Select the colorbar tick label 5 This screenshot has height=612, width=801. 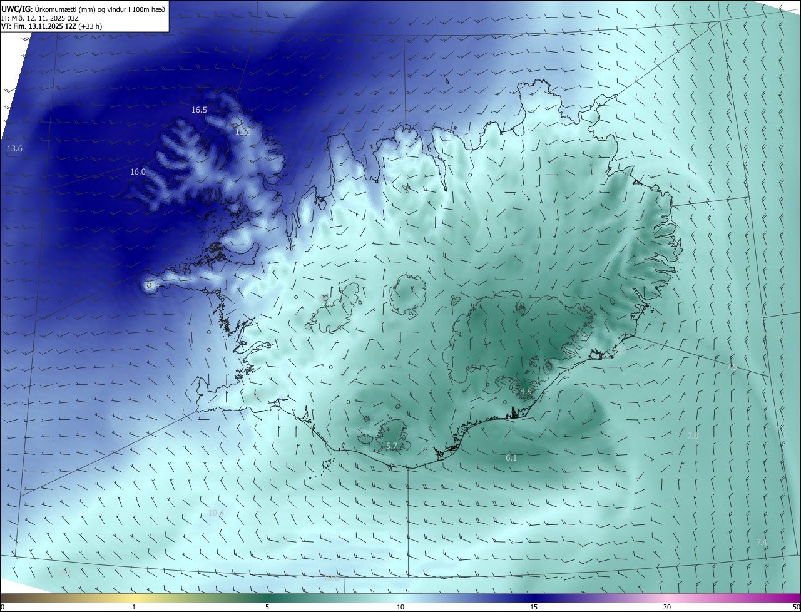[x=267, y=607]
